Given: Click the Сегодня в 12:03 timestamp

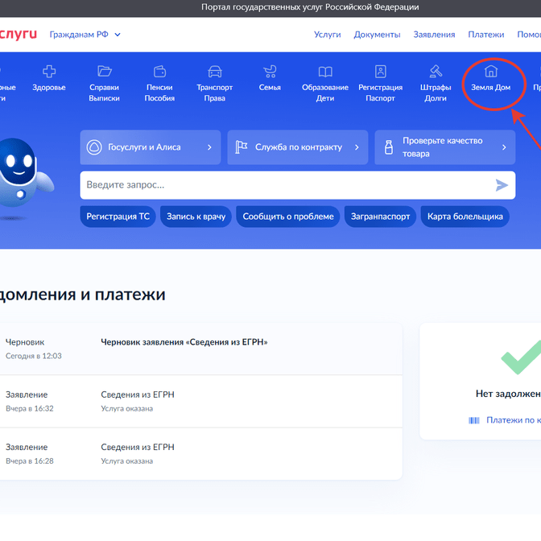Looking at the screenshot, I should coord(34,356).
